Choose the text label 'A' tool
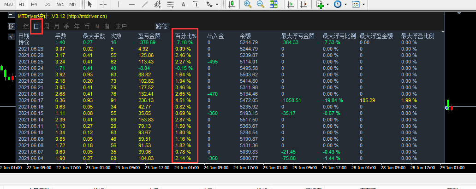 [184, 4]
